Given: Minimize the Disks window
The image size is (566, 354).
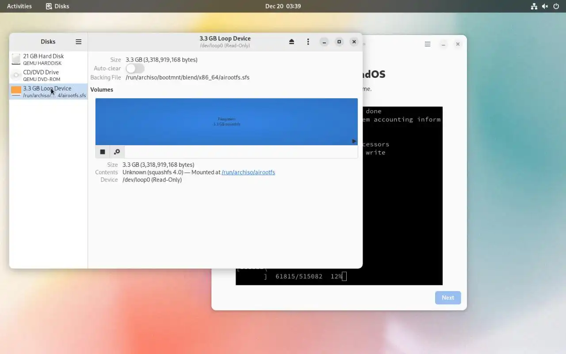Looking at the screenshot, I should [x=324, y=42].
